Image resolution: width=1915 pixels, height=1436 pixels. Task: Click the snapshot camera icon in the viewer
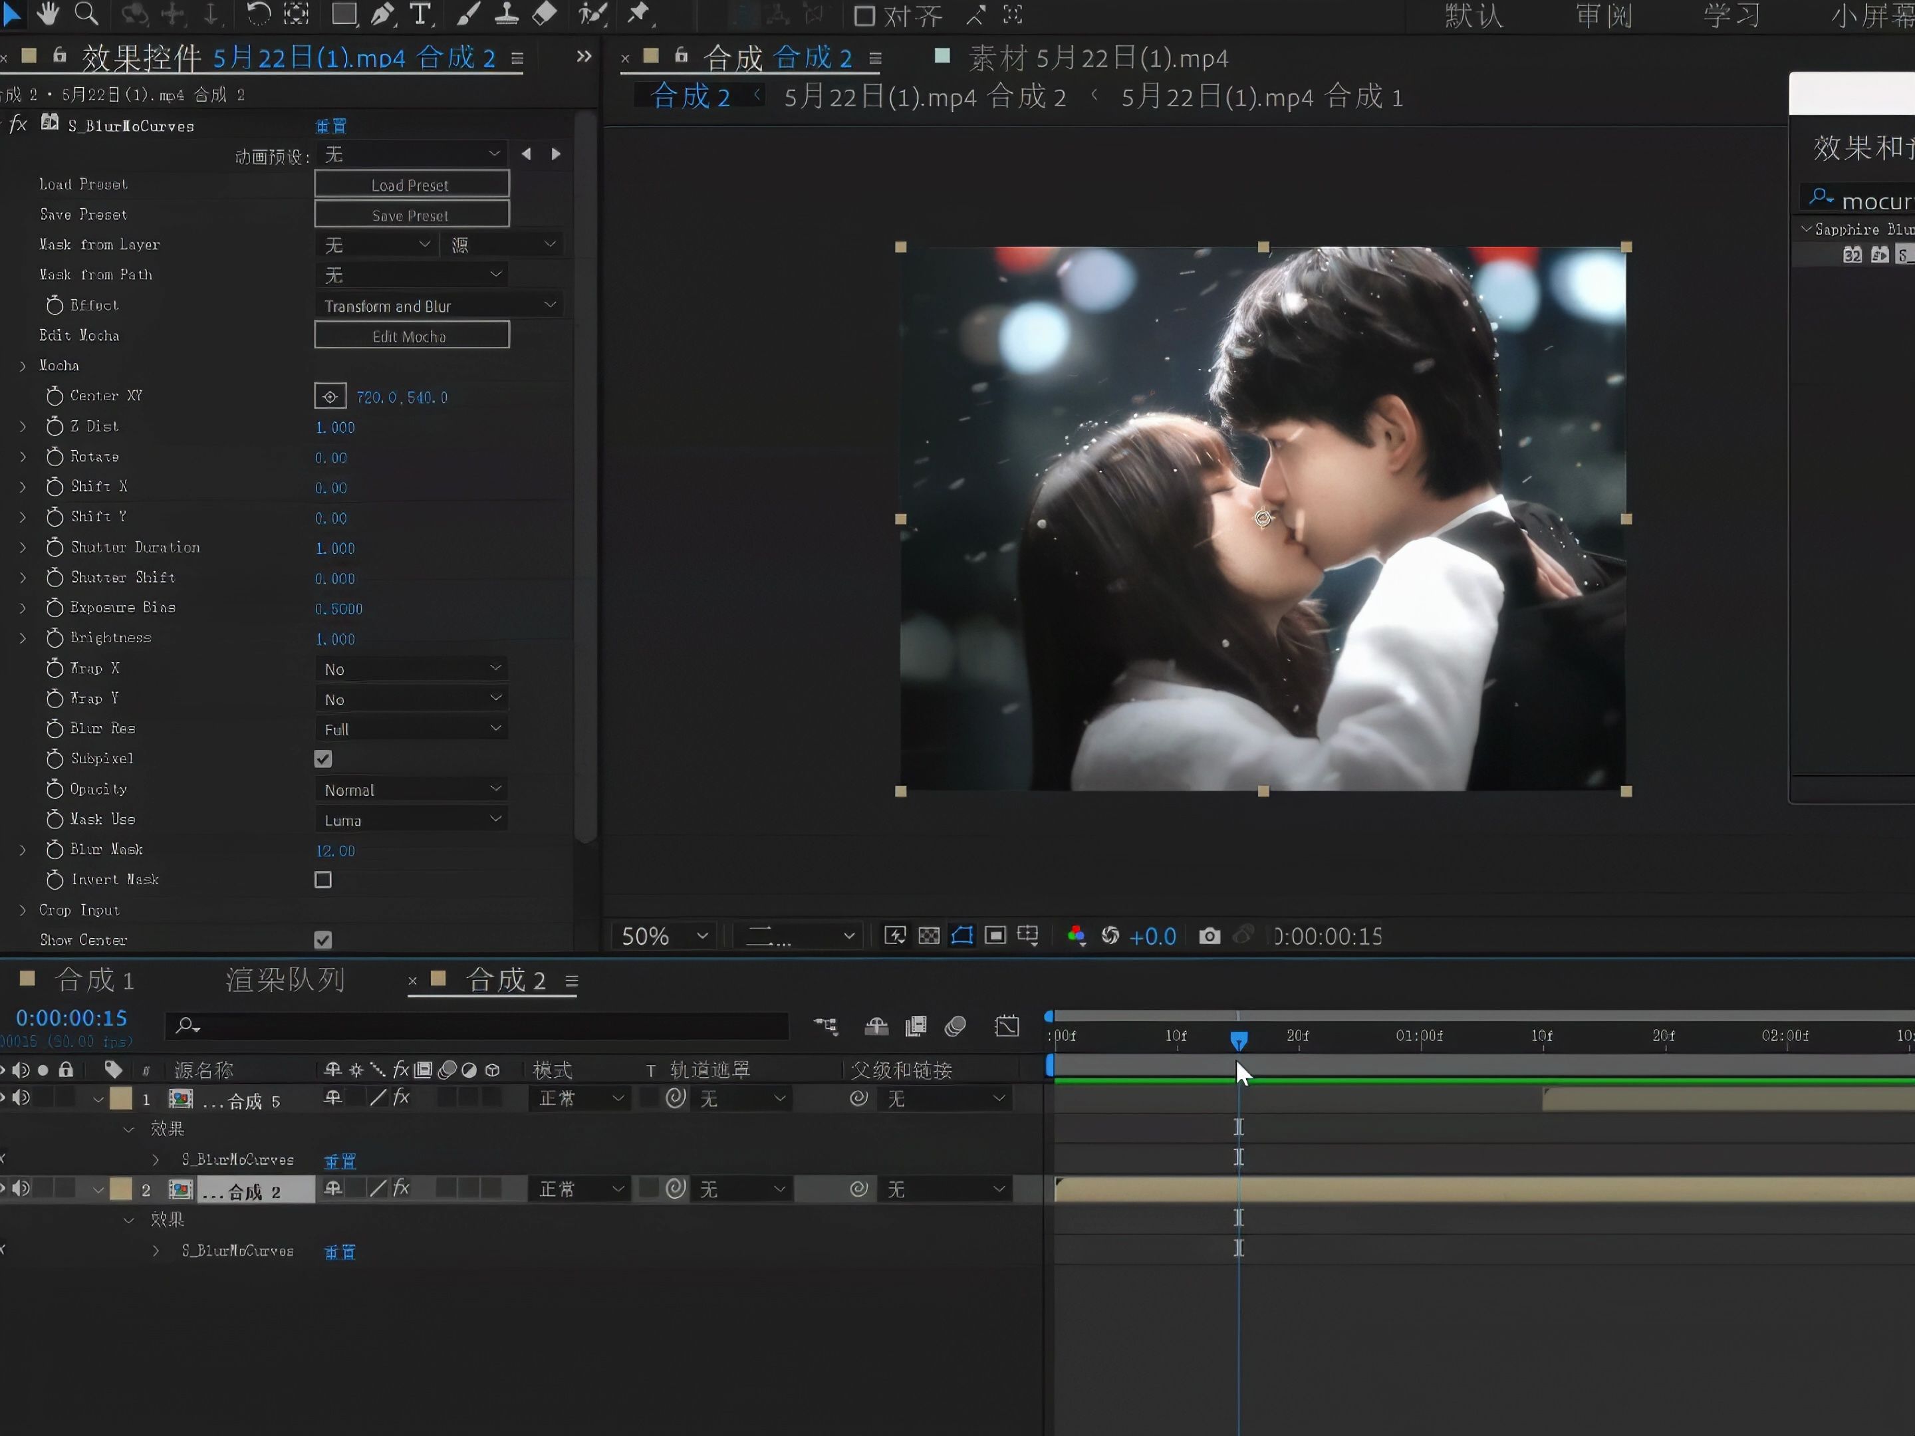coord(1210,935)
